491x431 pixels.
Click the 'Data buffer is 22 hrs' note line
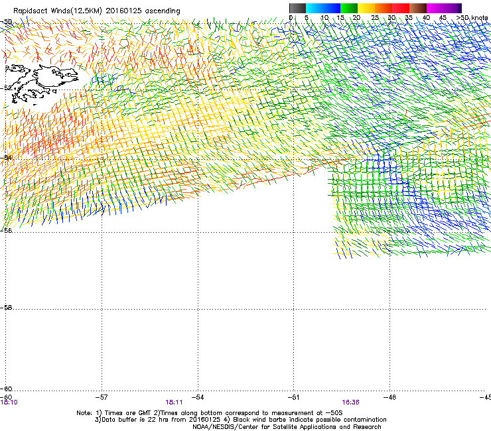click(240, 420)
